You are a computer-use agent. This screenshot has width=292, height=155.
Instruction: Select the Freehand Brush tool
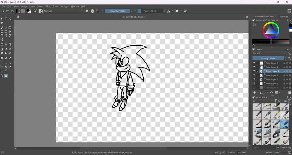click(x=2, y=28)
